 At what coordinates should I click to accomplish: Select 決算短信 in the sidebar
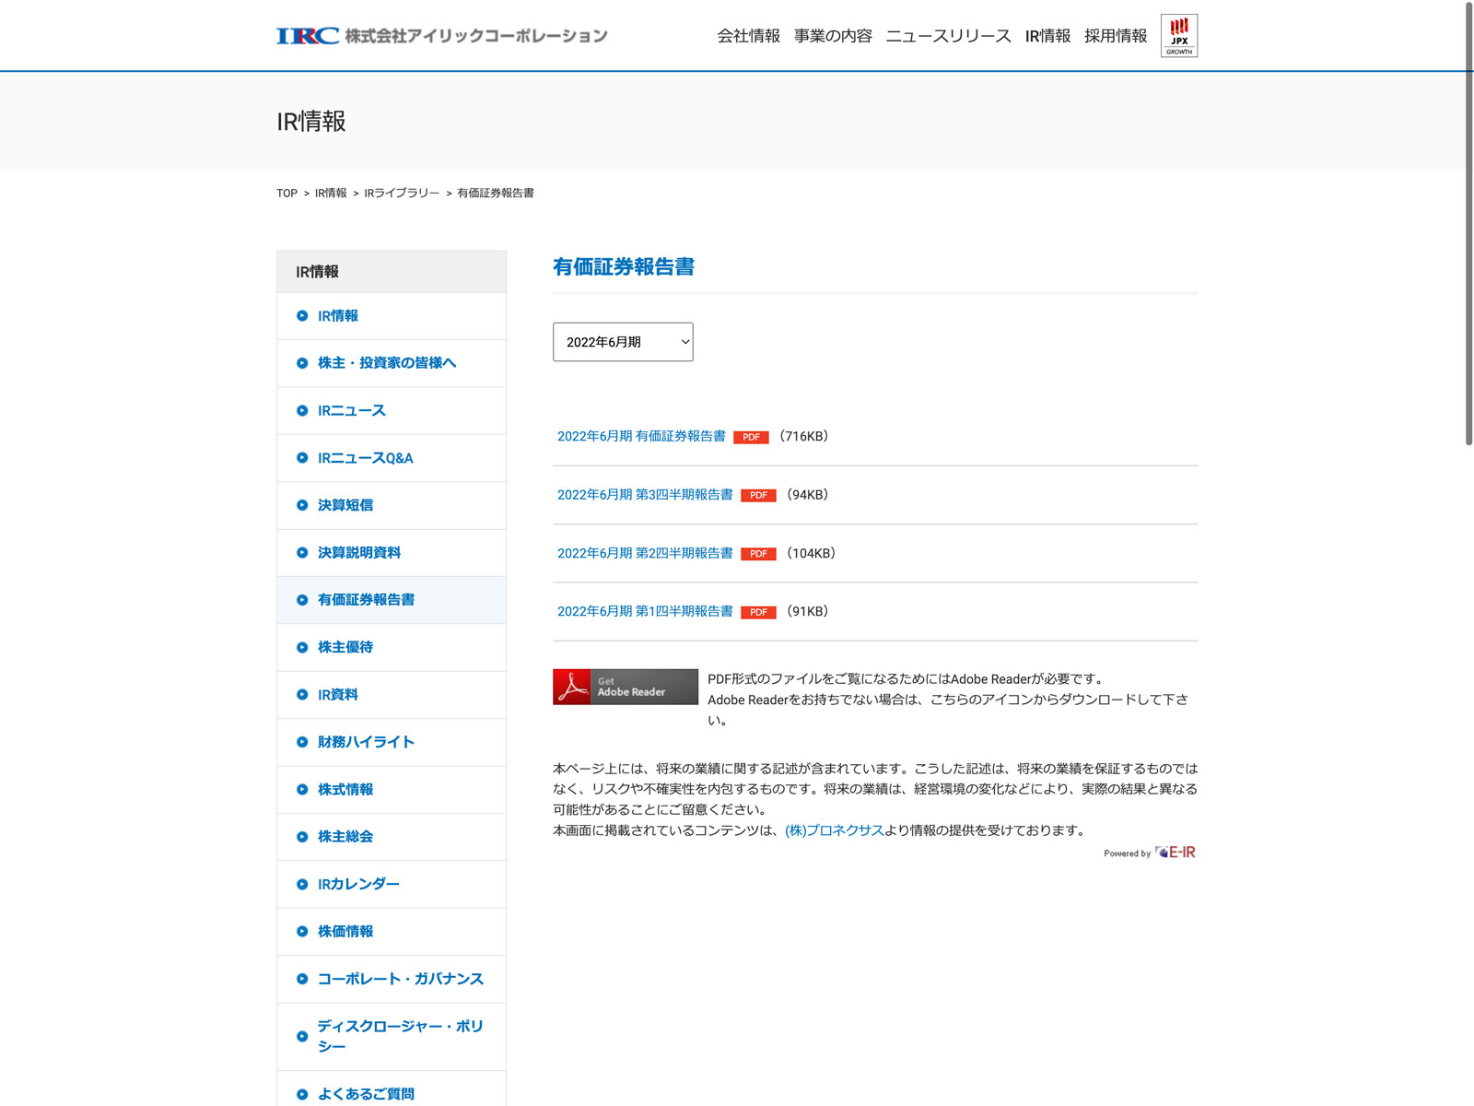[345, 505]
